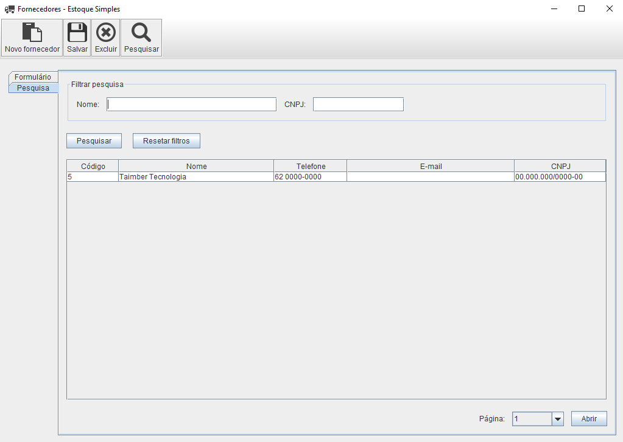
Task: Switch to the Formulário tab
Action: point(33,77)
